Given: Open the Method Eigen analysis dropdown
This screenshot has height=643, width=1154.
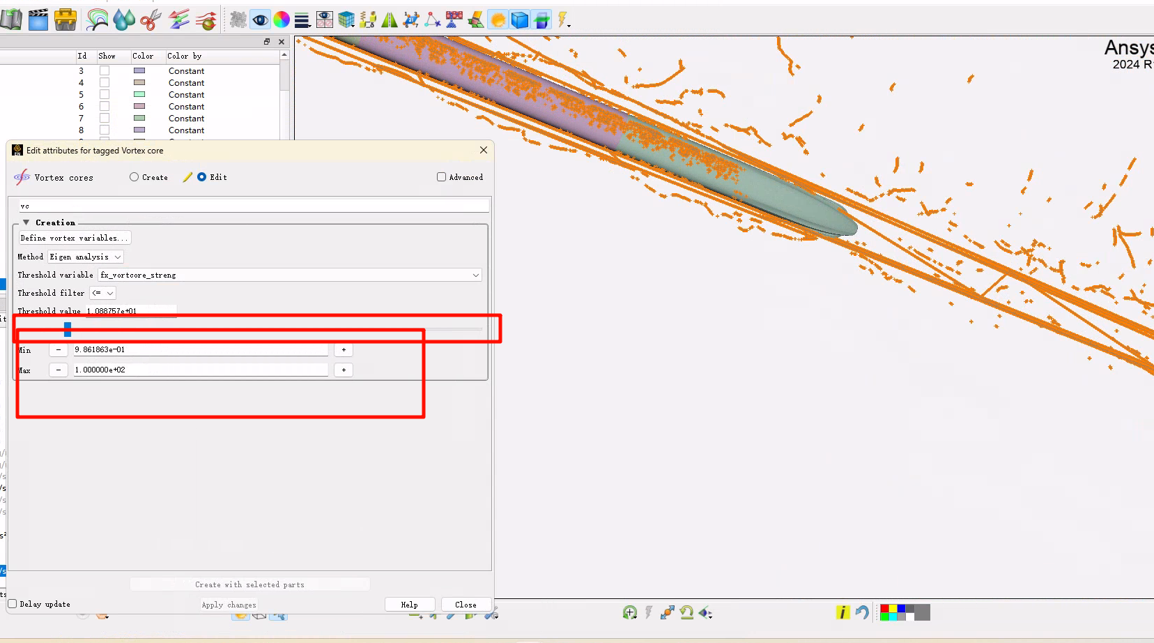Looking at the screenshot, I should pyautogui.click(x=86, y=257).
